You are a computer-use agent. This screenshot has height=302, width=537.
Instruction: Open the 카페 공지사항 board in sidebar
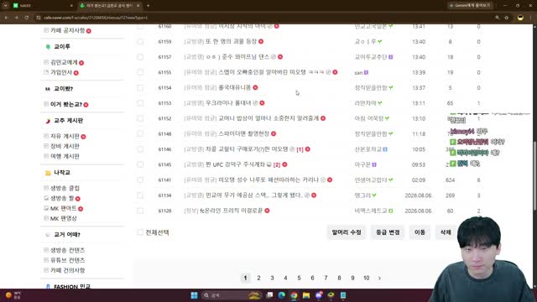(68, 30)
